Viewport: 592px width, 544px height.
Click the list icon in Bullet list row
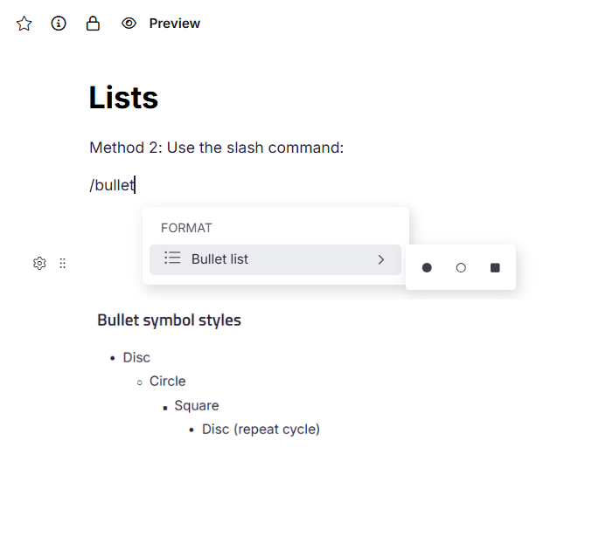click(x=173, y=258)
